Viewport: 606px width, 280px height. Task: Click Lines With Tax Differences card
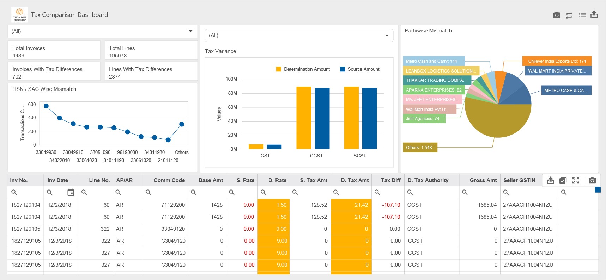coord(151,71)
